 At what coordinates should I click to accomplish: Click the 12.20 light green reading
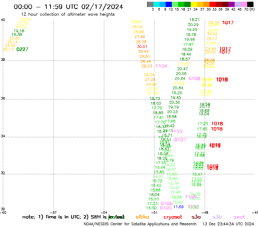174,188
